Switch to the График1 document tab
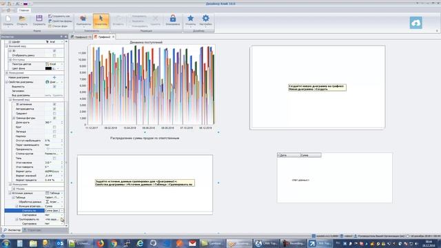The height and width of the screenshot is (248, 441). [81, 37]
